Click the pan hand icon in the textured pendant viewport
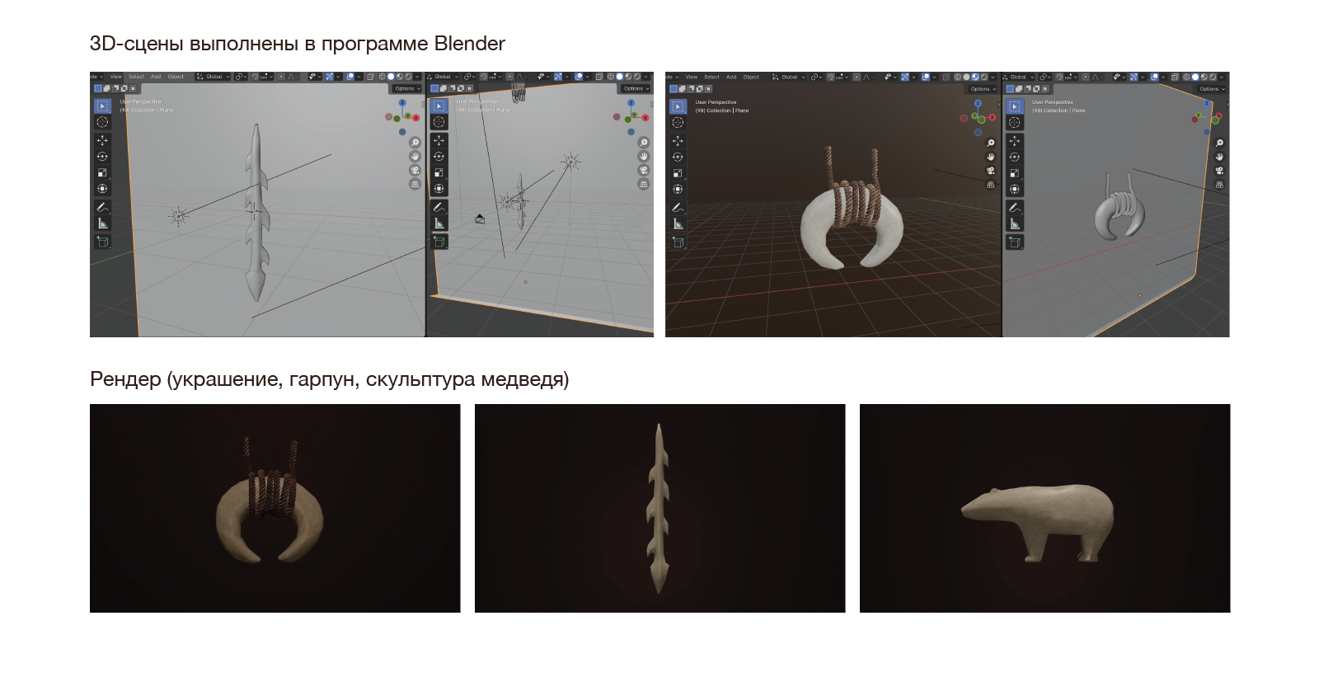The width and height of the screenshot is (1319, 691). (x=991, y=157)
